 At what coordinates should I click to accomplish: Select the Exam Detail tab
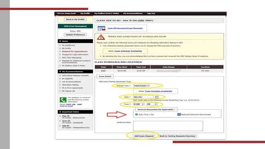(105, 76)
